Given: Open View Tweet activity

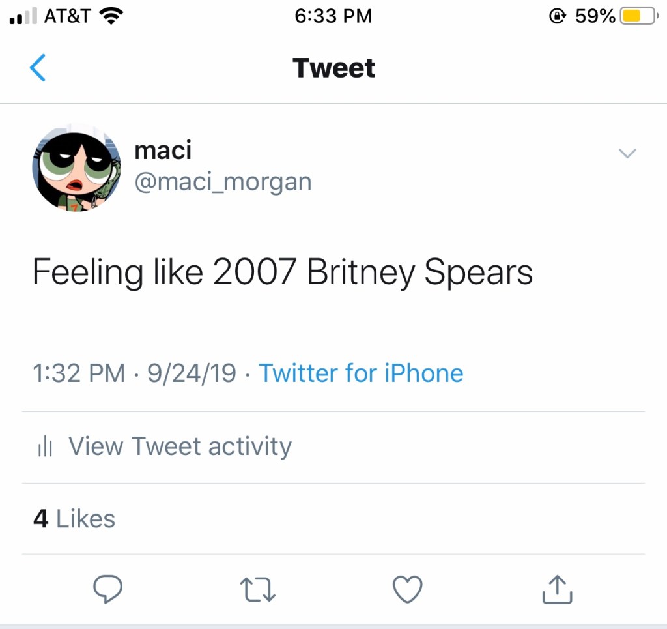Looking at the screenshot, I should [x=180, y=447].
